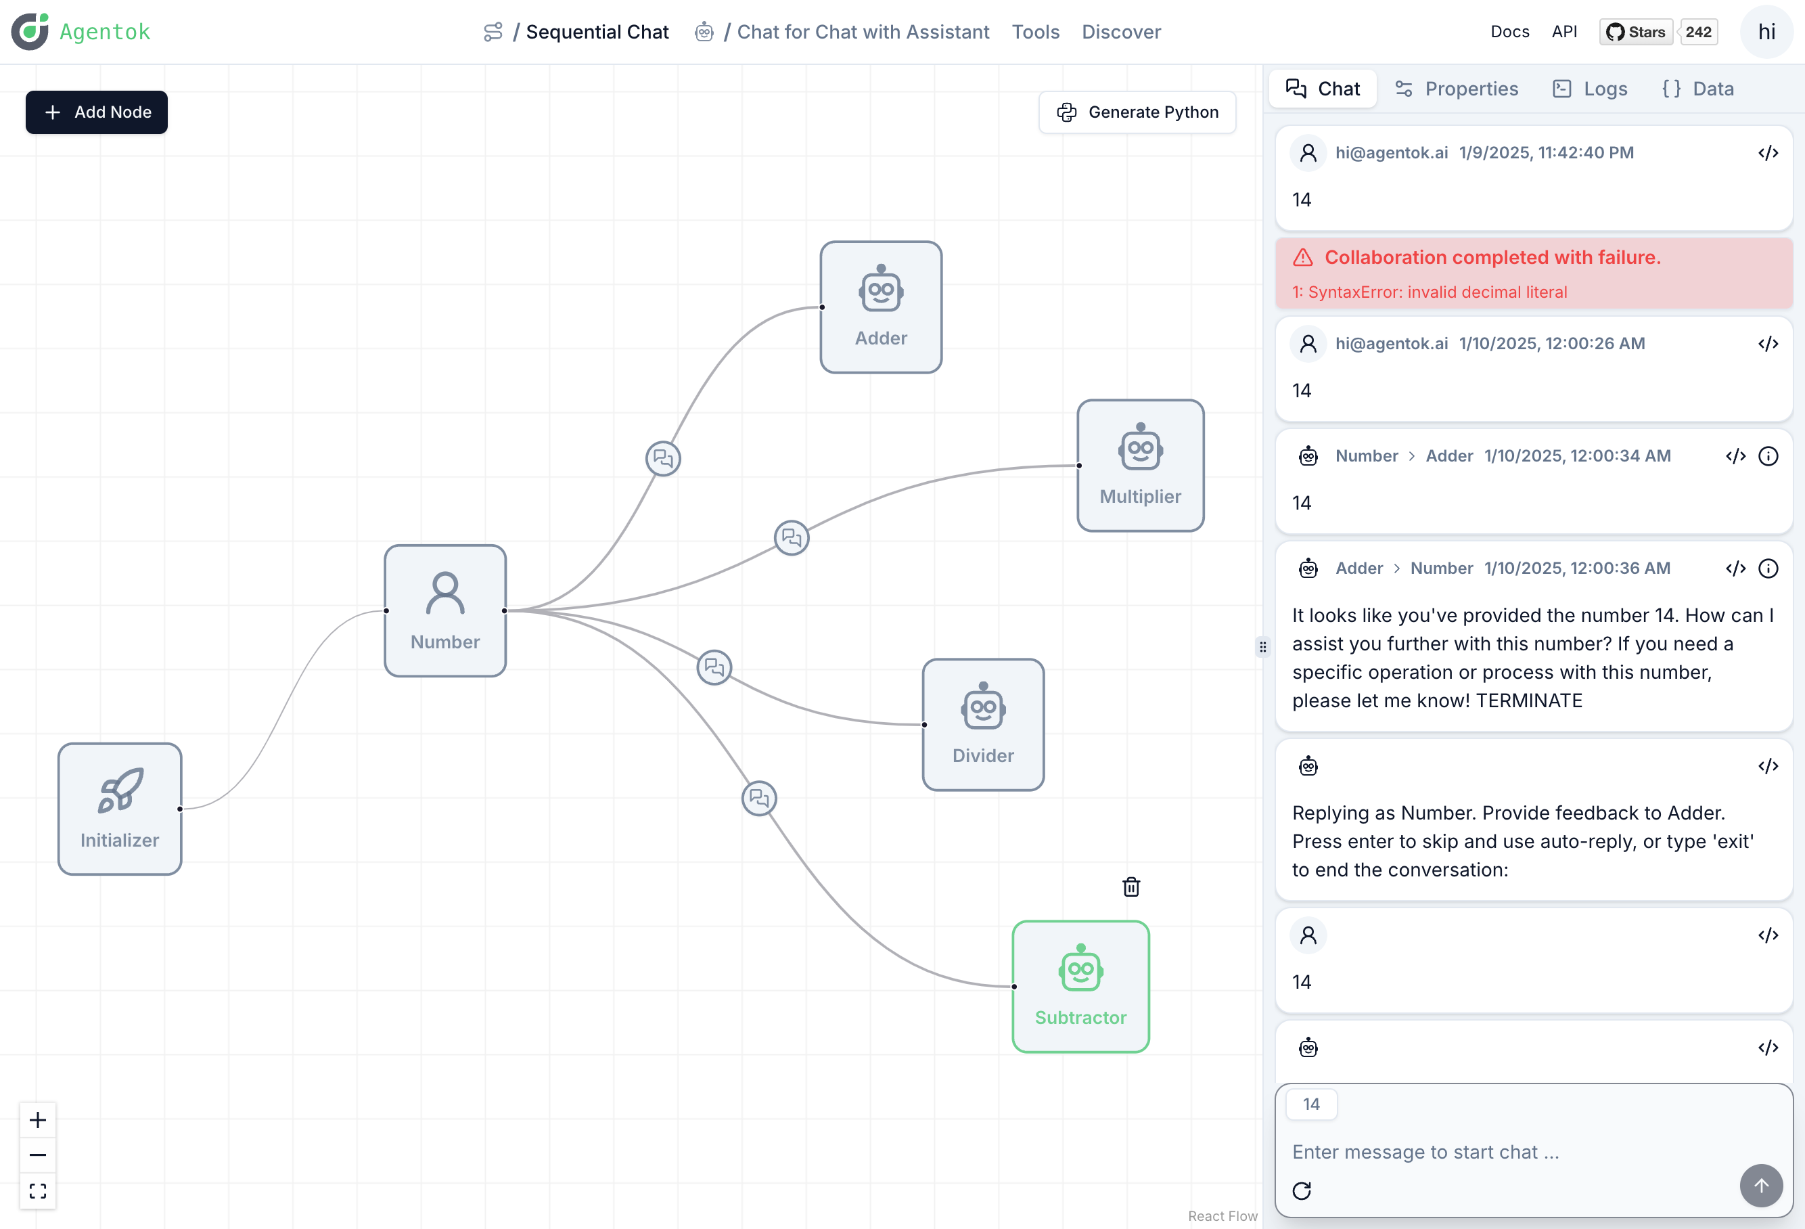This screenshot has width=1805, height=1229.
Task: Click the Add Node button
Action: coord(96,112)
